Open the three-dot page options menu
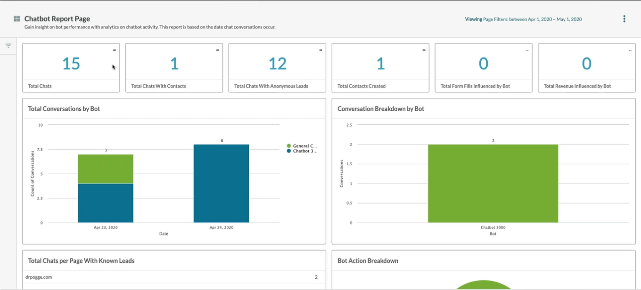641x290 pixels. 624,19
